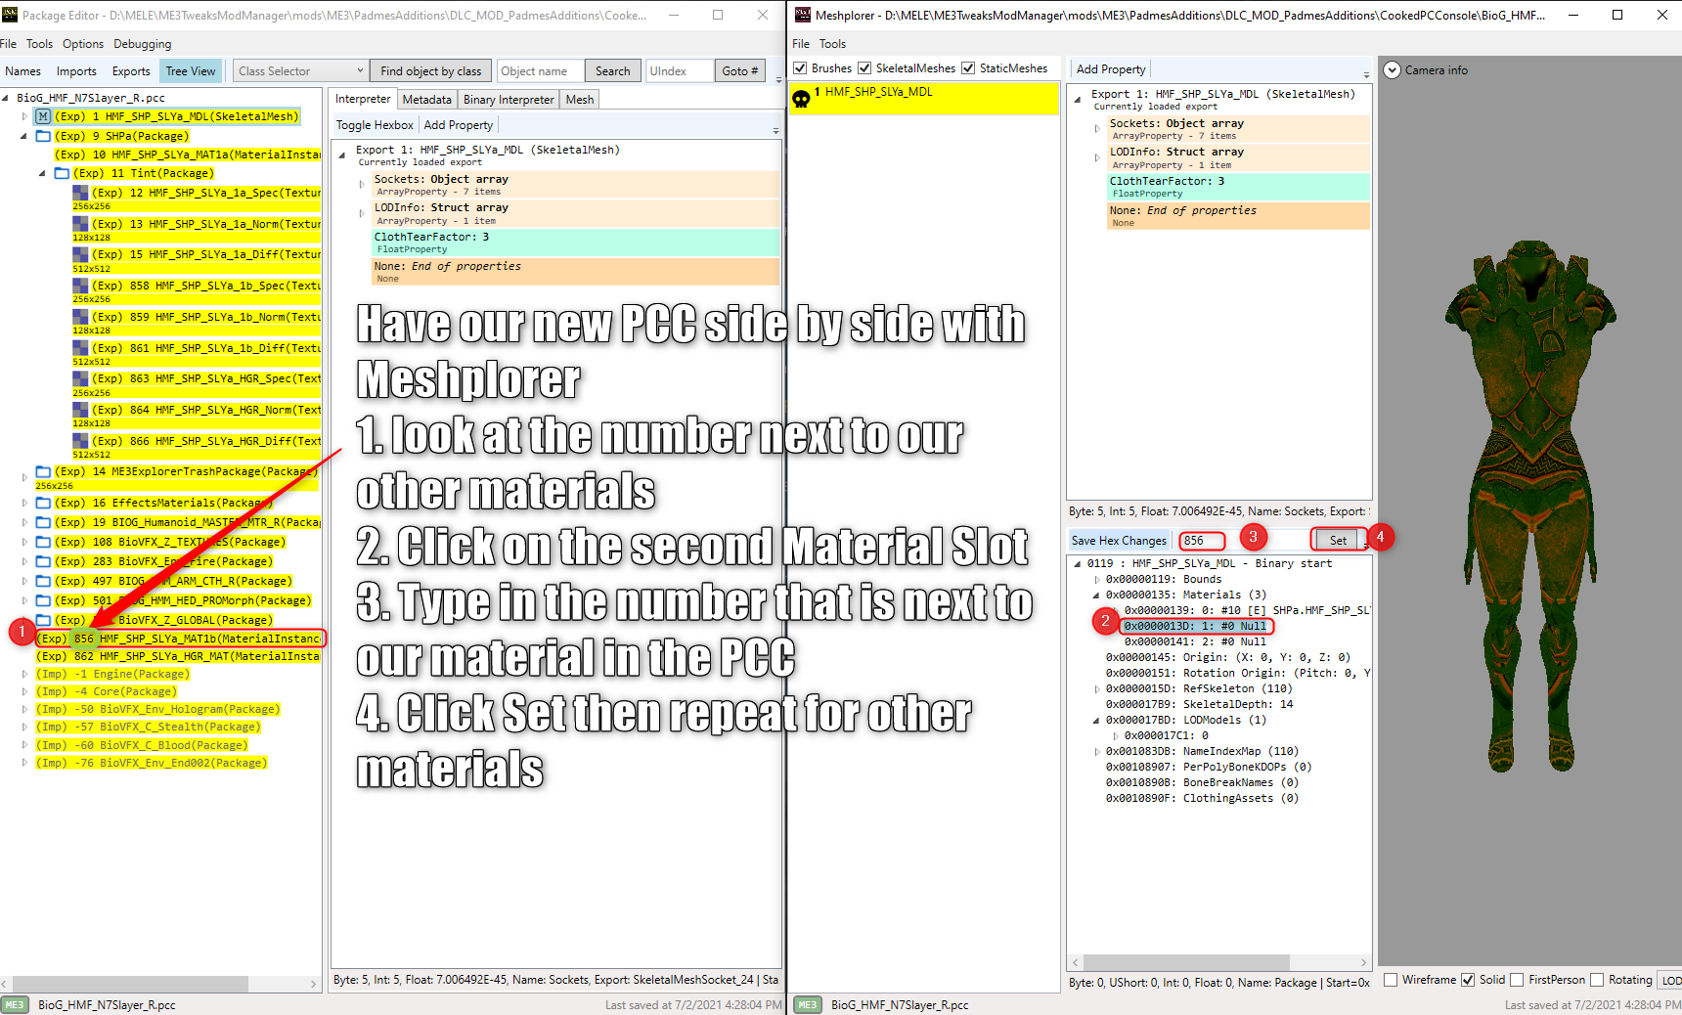Viewport: 1682px width, 1015px height.
Task: Click the folder icon of 11 Tint package
Action: tap(62, 173)
